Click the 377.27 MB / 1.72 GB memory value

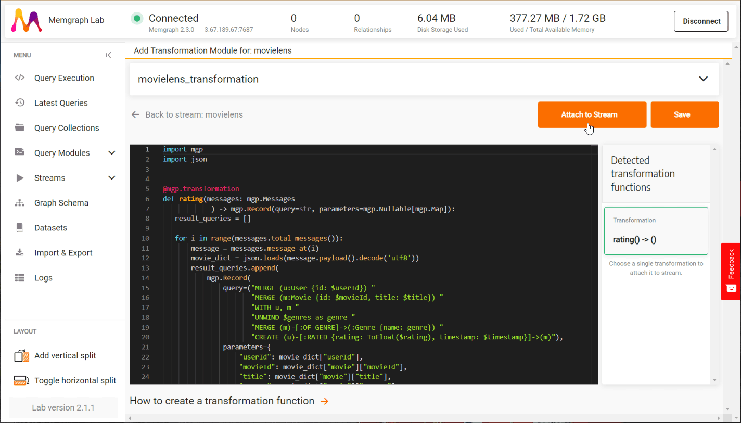[x=558, y=18]
